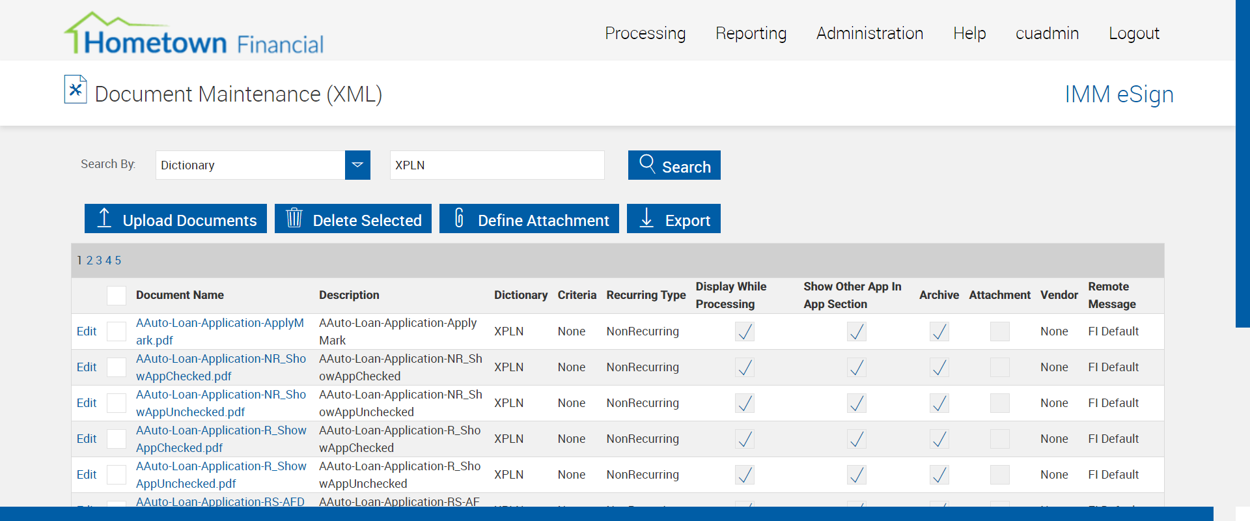Select the checkbox for AAuto-Loan-Application-ApplyMark.pdf
The width and height of the screenshot is (1250, 521).
[x=117, y=331]
